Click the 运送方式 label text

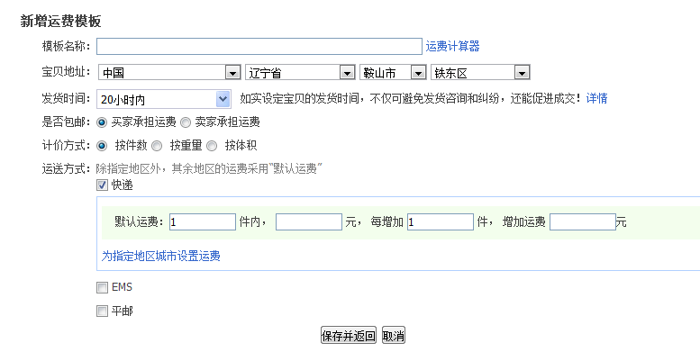(x=66, y=168)
